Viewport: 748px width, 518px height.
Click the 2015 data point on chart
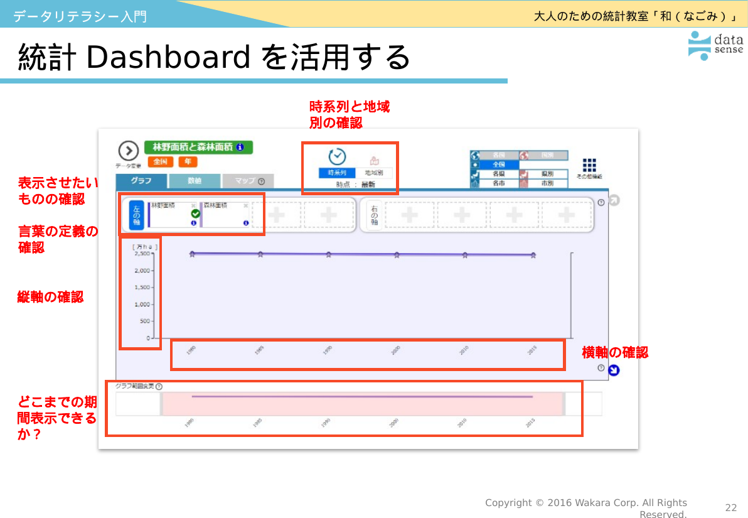pos(533,256)
